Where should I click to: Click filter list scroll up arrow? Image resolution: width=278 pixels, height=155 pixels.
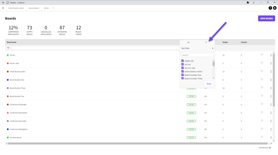pos(213,60)
